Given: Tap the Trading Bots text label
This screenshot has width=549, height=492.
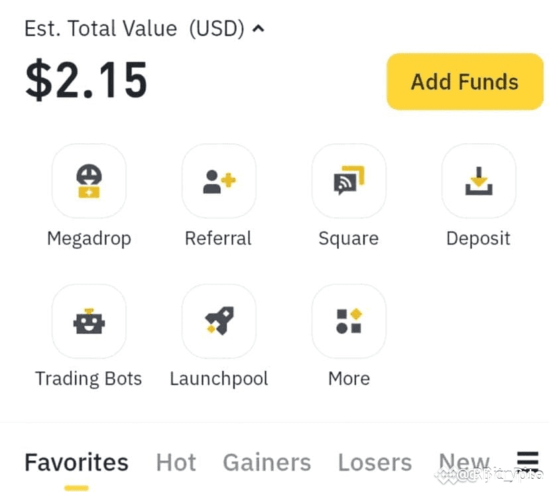Looking at the screenshot, I should point(89,379).
